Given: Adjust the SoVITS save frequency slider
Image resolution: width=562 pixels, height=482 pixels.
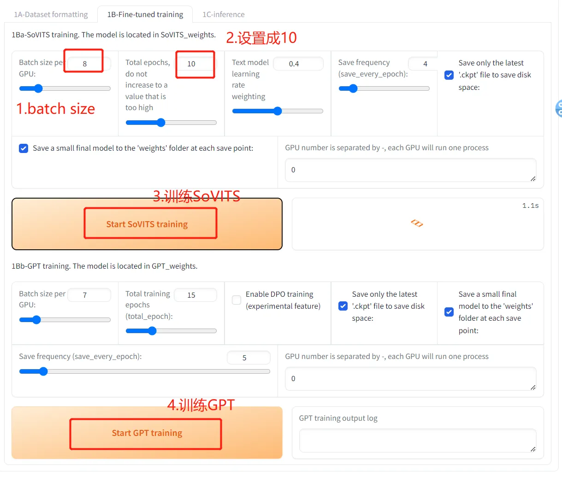Looking at the screenshot, I should (384, 88).
